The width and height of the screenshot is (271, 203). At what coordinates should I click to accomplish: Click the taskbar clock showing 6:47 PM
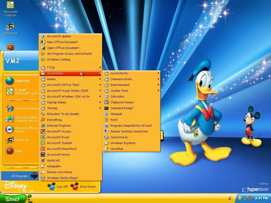(261, 198)
